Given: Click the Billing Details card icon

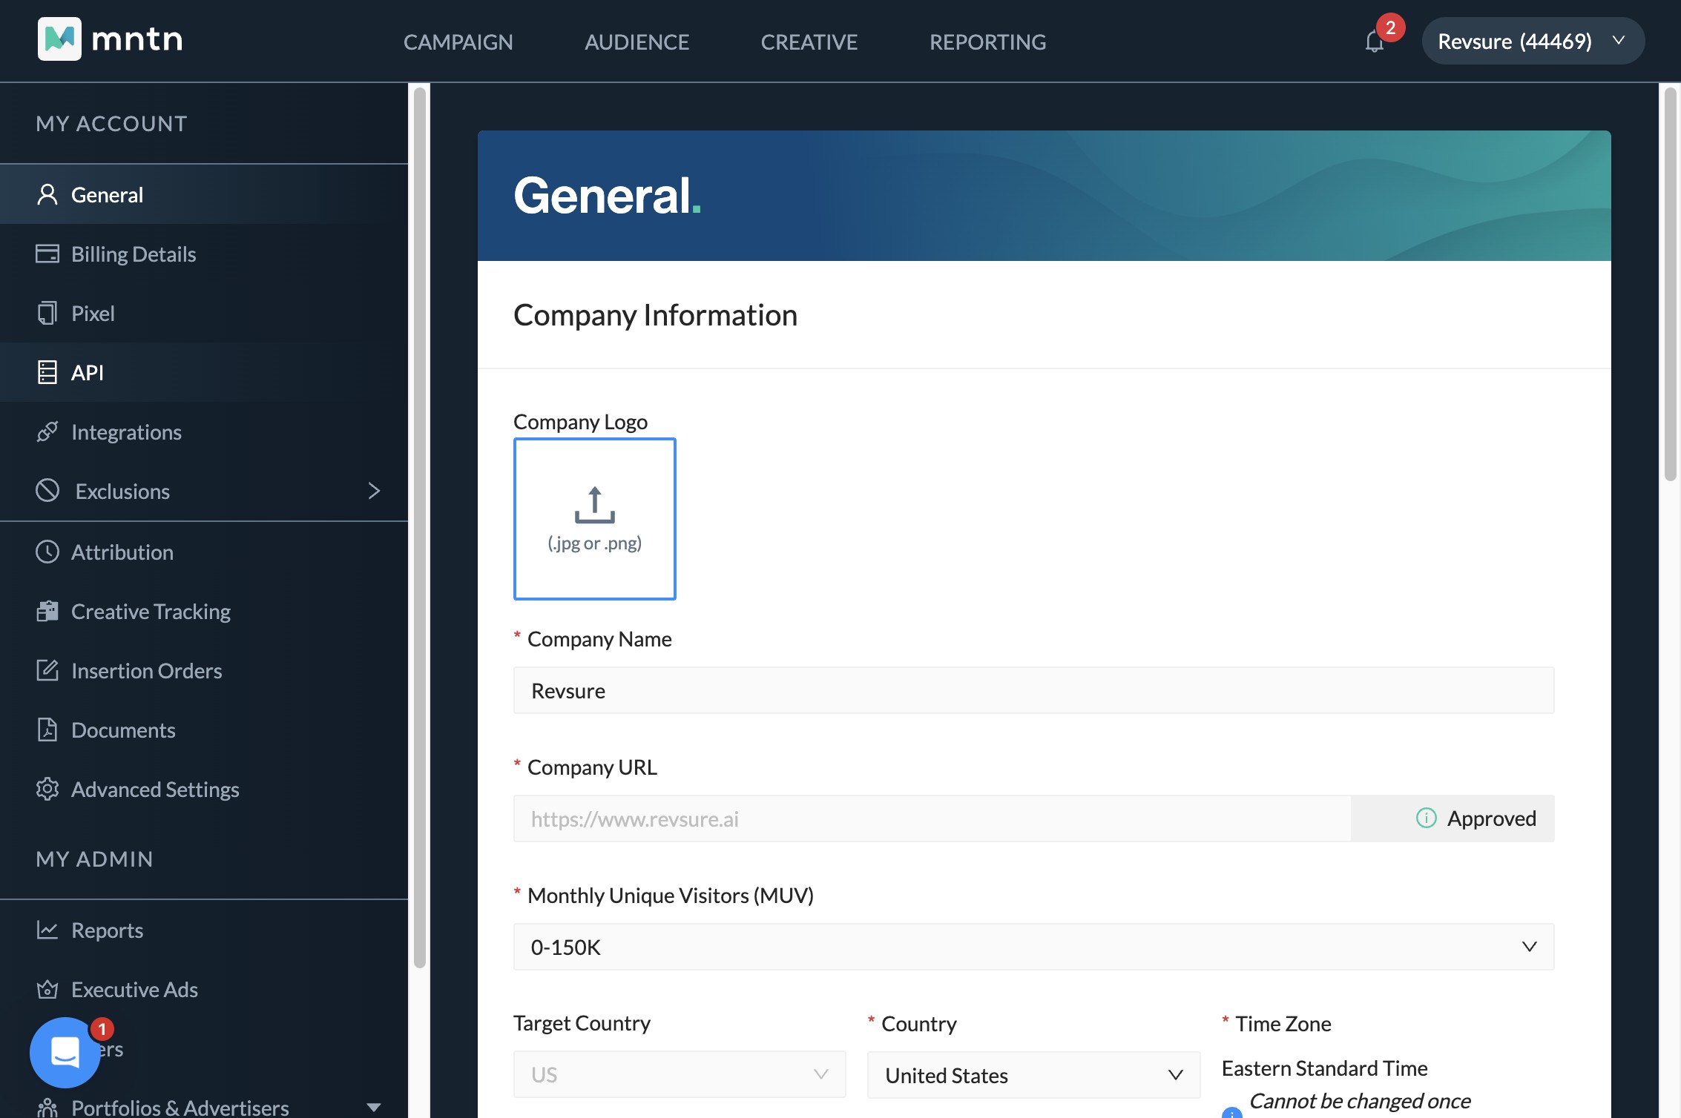Looking at the screenshot, I should (x=47, y=254).
